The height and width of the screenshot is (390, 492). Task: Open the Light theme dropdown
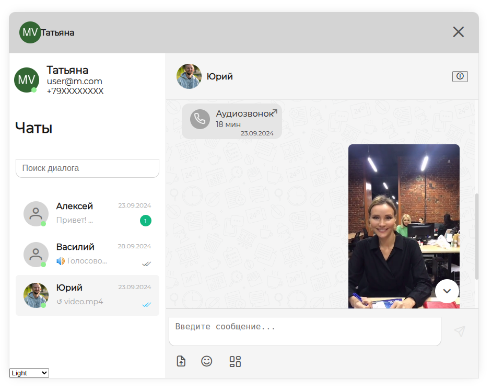(x=29, y=373)
